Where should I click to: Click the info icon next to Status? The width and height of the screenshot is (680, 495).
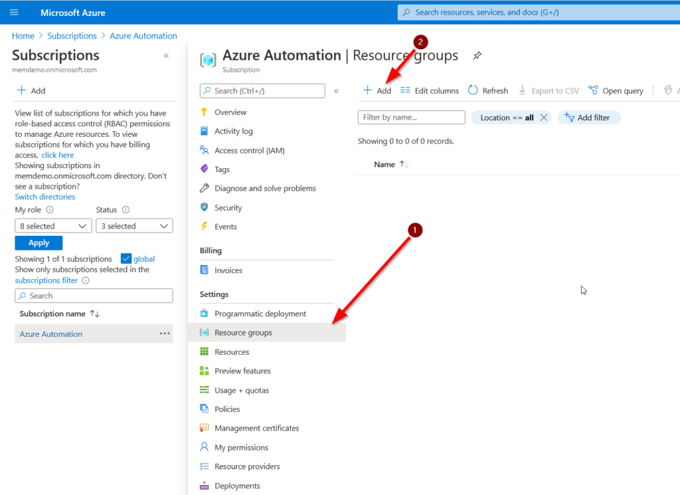[126, 209]
